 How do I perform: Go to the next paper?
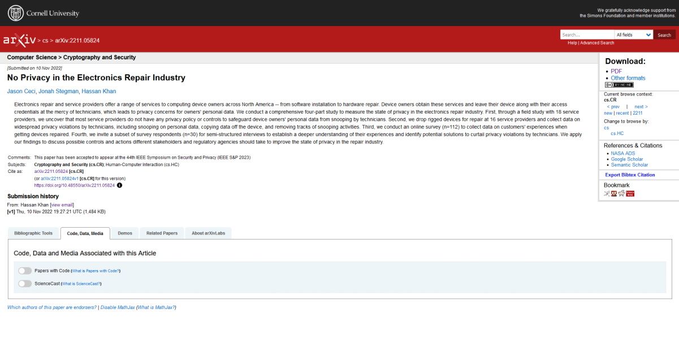point(641,107)
